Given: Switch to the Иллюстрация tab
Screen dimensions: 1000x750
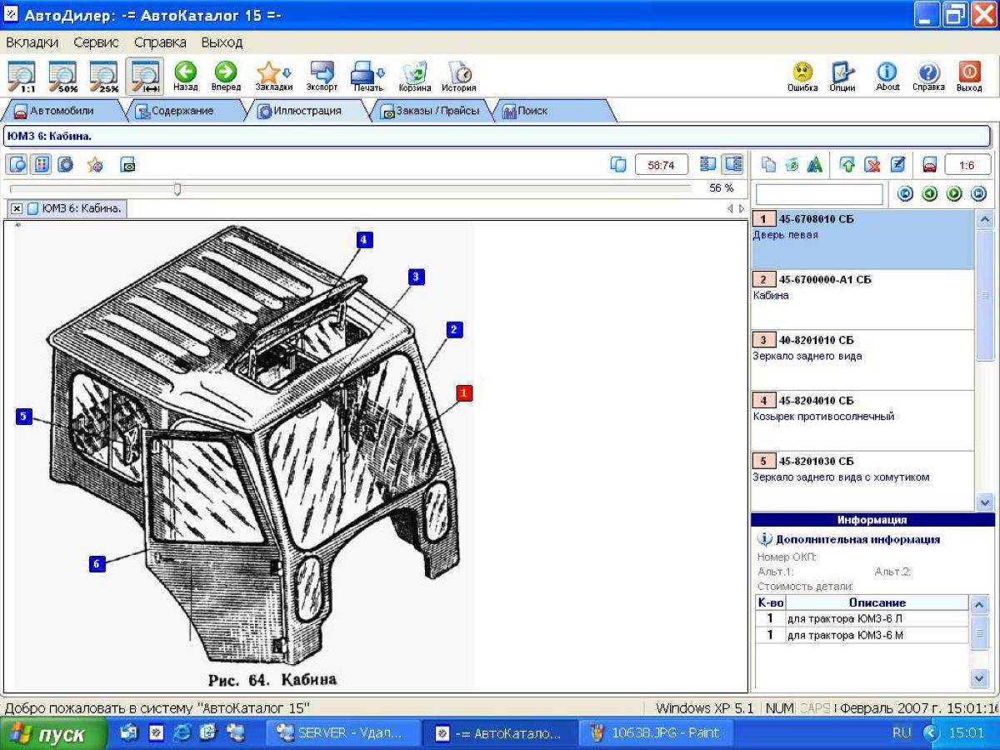Looking at the screenshot, I should click(x=307, y=111).
